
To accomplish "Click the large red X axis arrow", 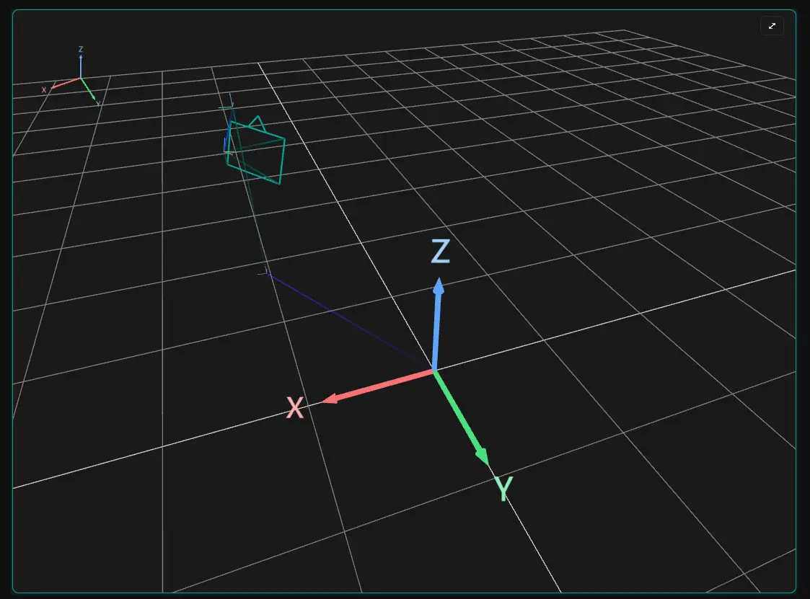I will click(378, 386).
